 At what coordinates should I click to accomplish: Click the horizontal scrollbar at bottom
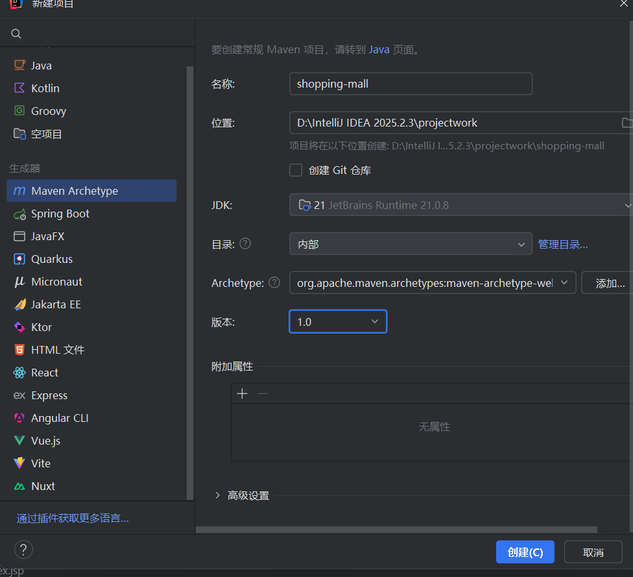tap(396, 530)
